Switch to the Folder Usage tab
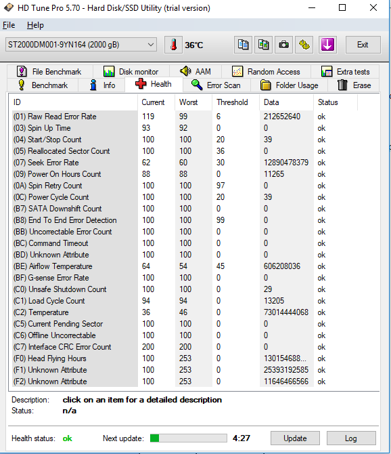Screen dimensions: 391x454 coord(290,85)
